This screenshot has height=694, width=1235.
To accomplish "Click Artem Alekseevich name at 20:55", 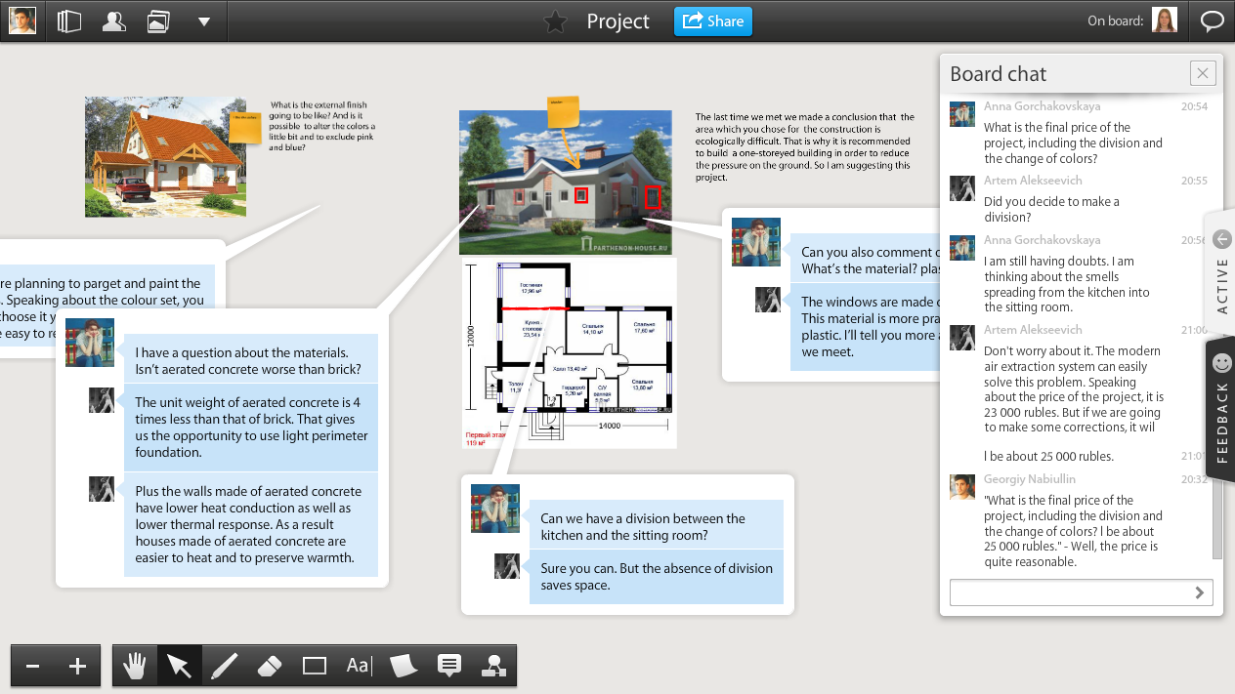I will pos(1033,181).
